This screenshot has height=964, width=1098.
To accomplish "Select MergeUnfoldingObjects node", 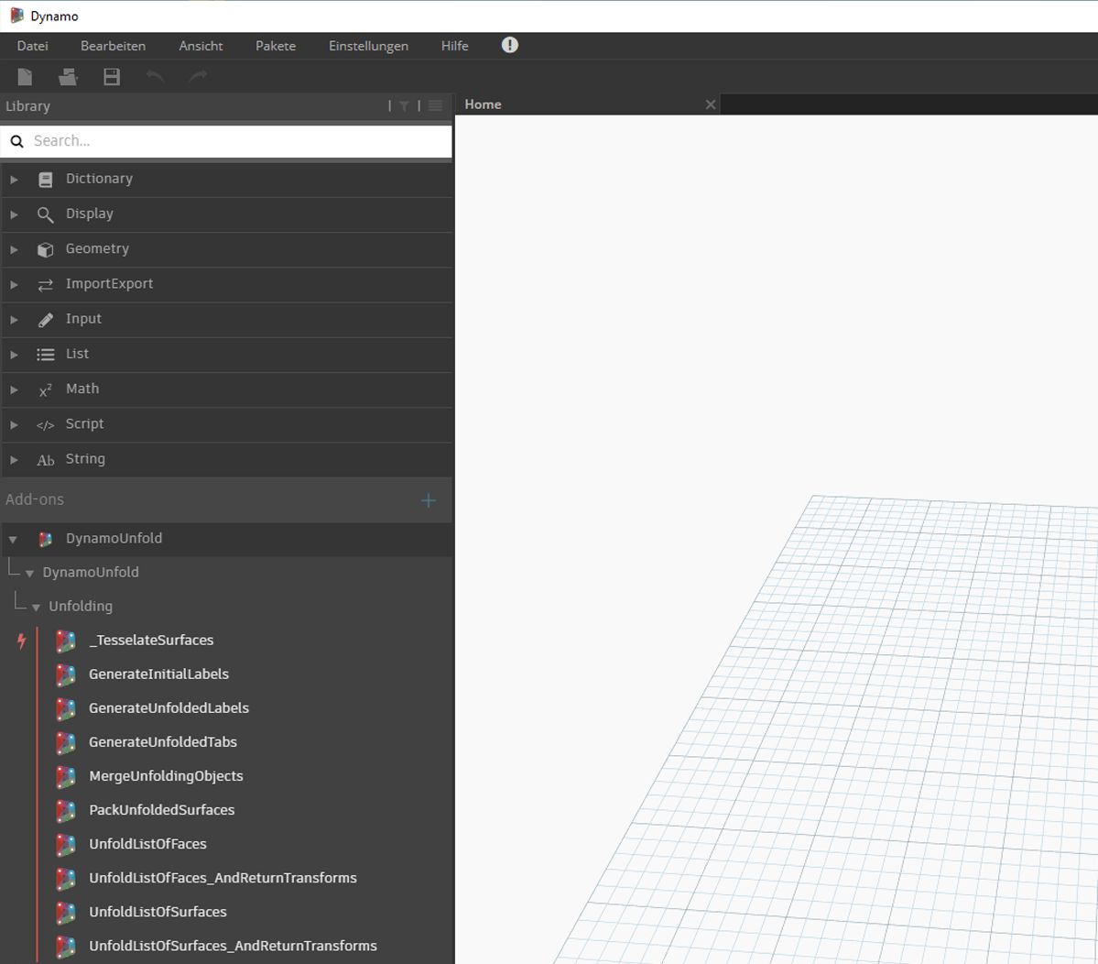I will [x=166, y=776].
